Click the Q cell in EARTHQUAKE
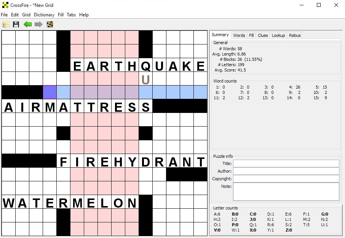 [x=145, y=66]
